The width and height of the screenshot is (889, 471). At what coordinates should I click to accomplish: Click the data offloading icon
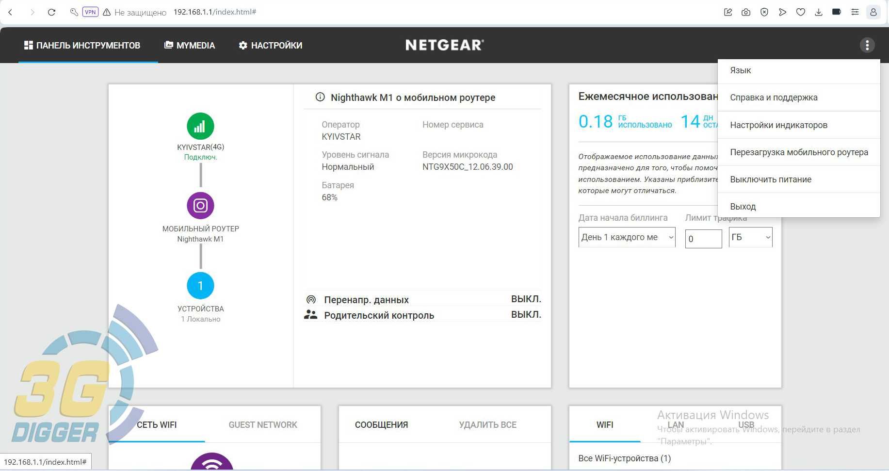[311, 299]
